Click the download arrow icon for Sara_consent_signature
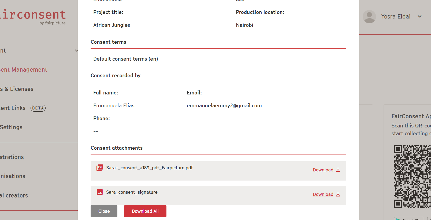This screenshot has height=220, width=431. [x=338, y=194]
